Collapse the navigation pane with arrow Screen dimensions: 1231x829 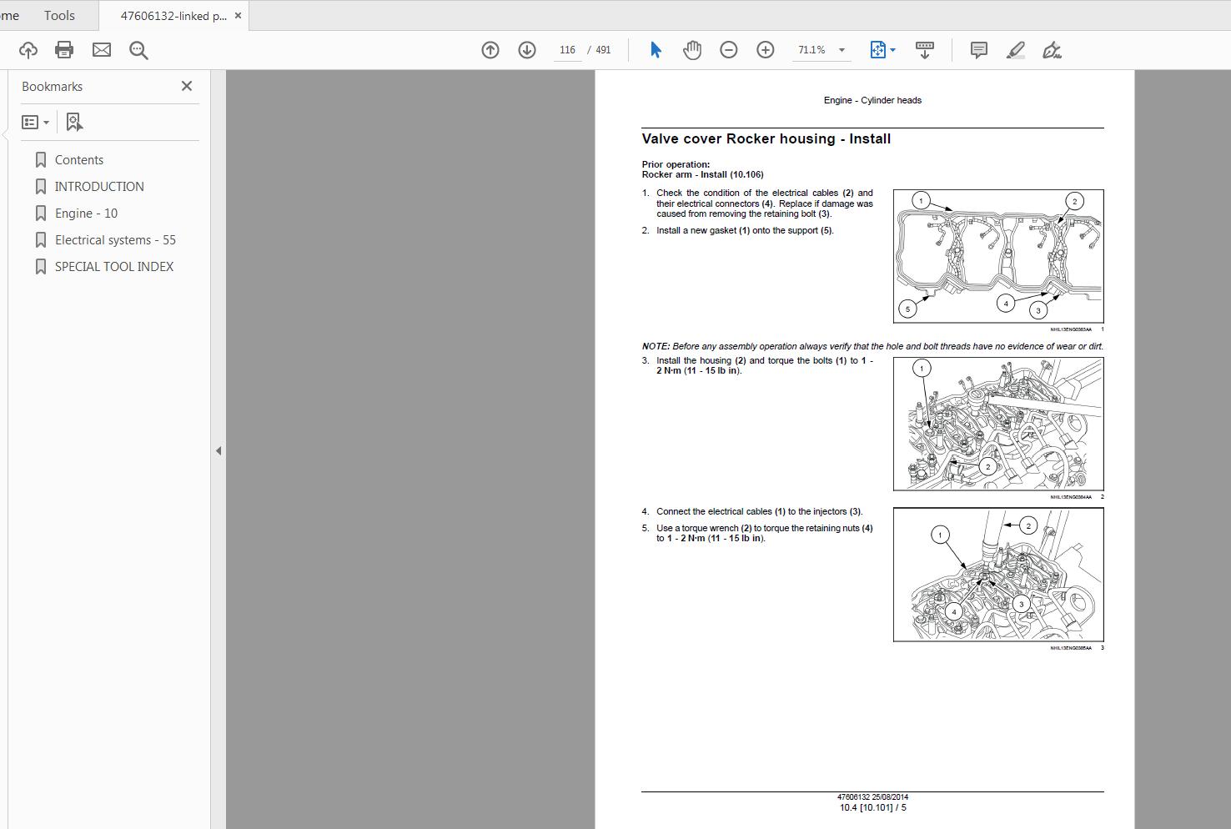coord(219,450)
